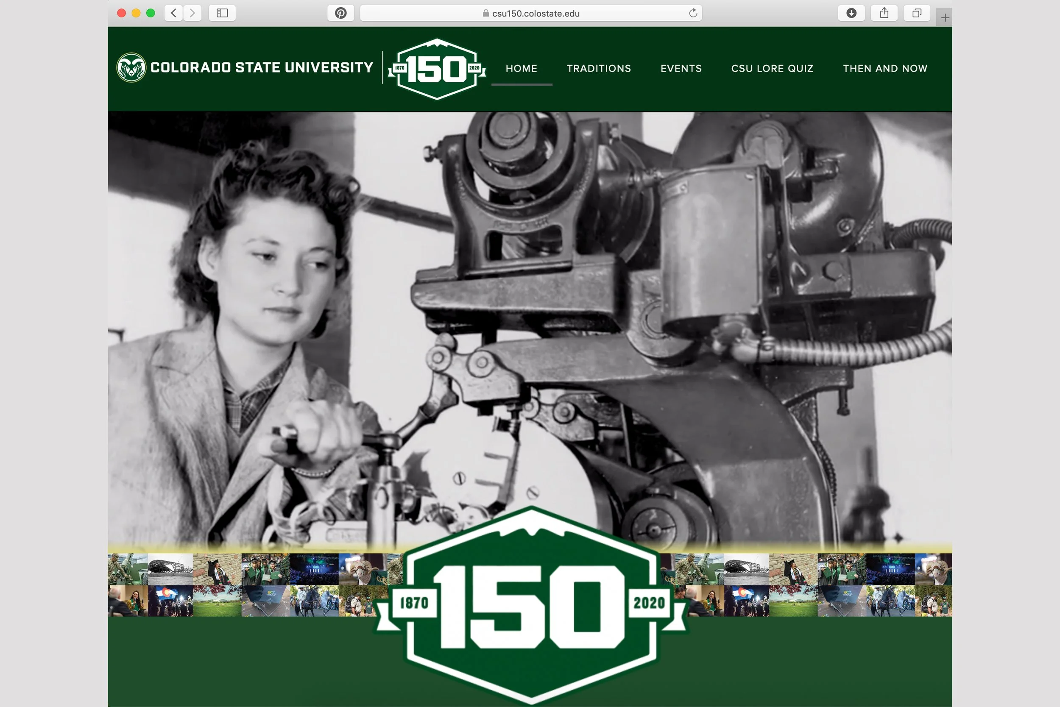
Task: Minimize the window with yellow button
Action: 136,13
